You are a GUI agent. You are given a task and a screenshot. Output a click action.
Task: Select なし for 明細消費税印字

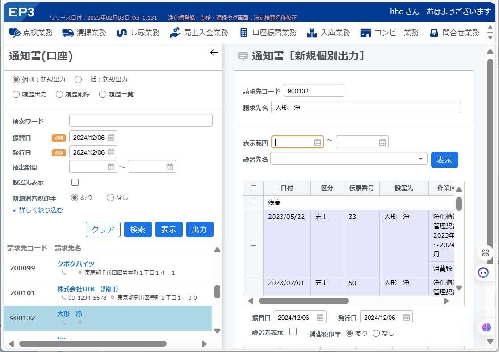click(110, 197)
